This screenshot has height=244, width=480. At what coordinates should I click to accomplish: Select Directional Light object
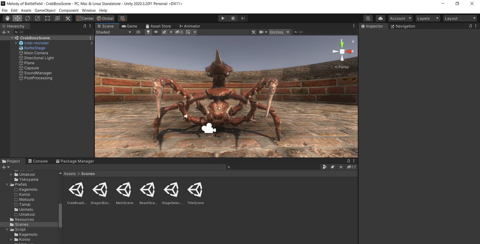click(x=39, y=58)
